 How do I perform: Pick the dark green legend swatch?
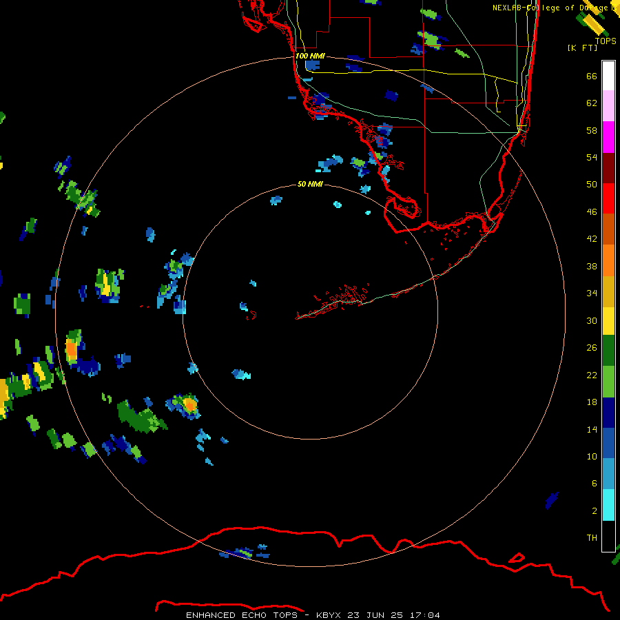pyautogui.click(x=608, y=351)
